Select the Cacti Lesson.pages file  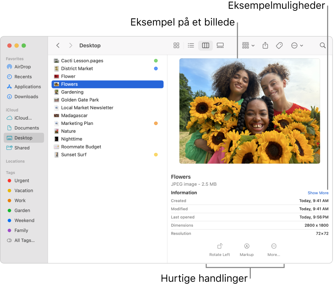[x=107, y=61]
